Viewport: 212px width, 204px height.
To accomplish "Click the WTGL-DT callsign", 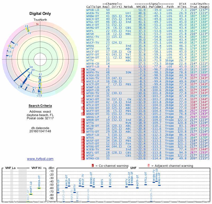I will [x=92, y=22].
